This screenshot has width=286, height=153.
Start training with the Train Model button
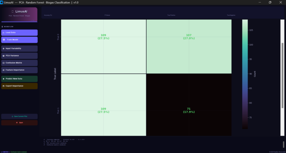pyautogui.click(x=19, y=40)
